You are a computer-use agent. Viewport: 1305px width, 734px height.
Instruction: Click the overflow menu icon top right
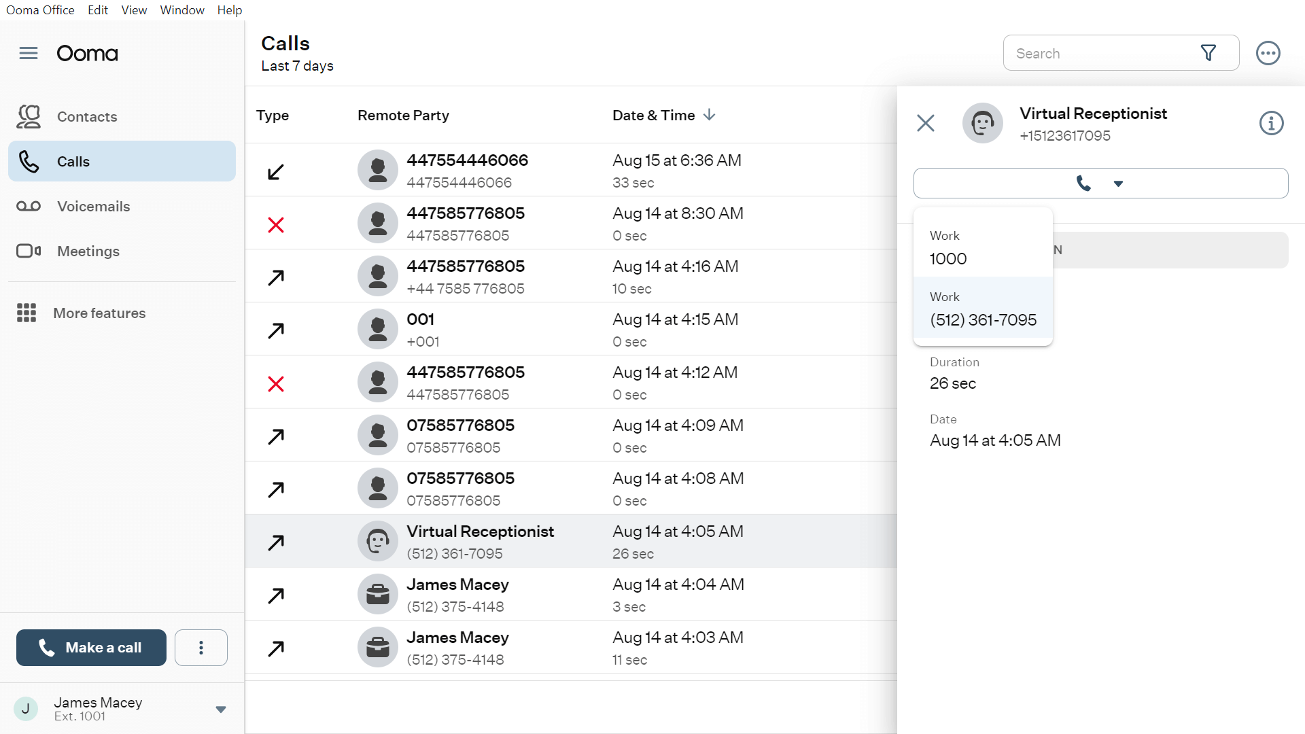[x=1268, y=53]
